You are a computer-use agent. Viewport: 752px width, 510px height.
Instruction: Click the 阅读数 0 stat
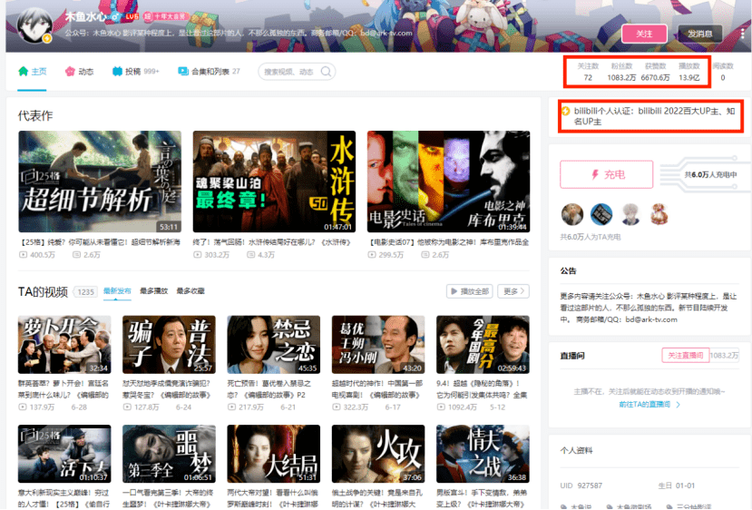[723, 72]
